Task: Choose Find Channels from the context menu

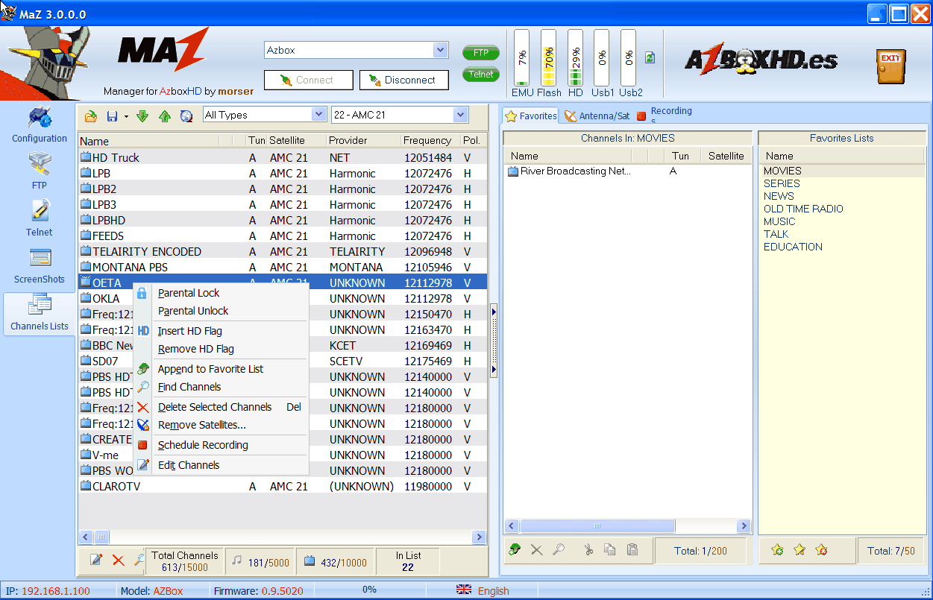Action: pyautogui.click(x=222, y=387)
